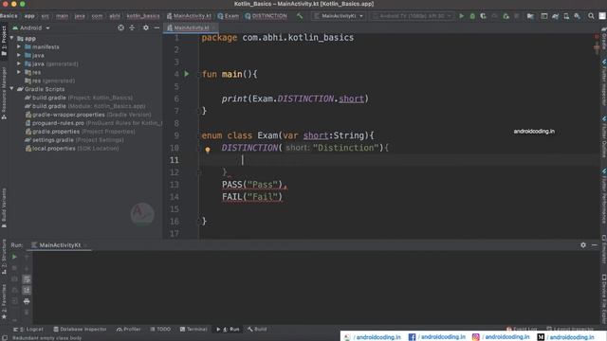Screen dimensions: 607x341
Task: Open the AVD Manager icon
Action: pos(566,16)
